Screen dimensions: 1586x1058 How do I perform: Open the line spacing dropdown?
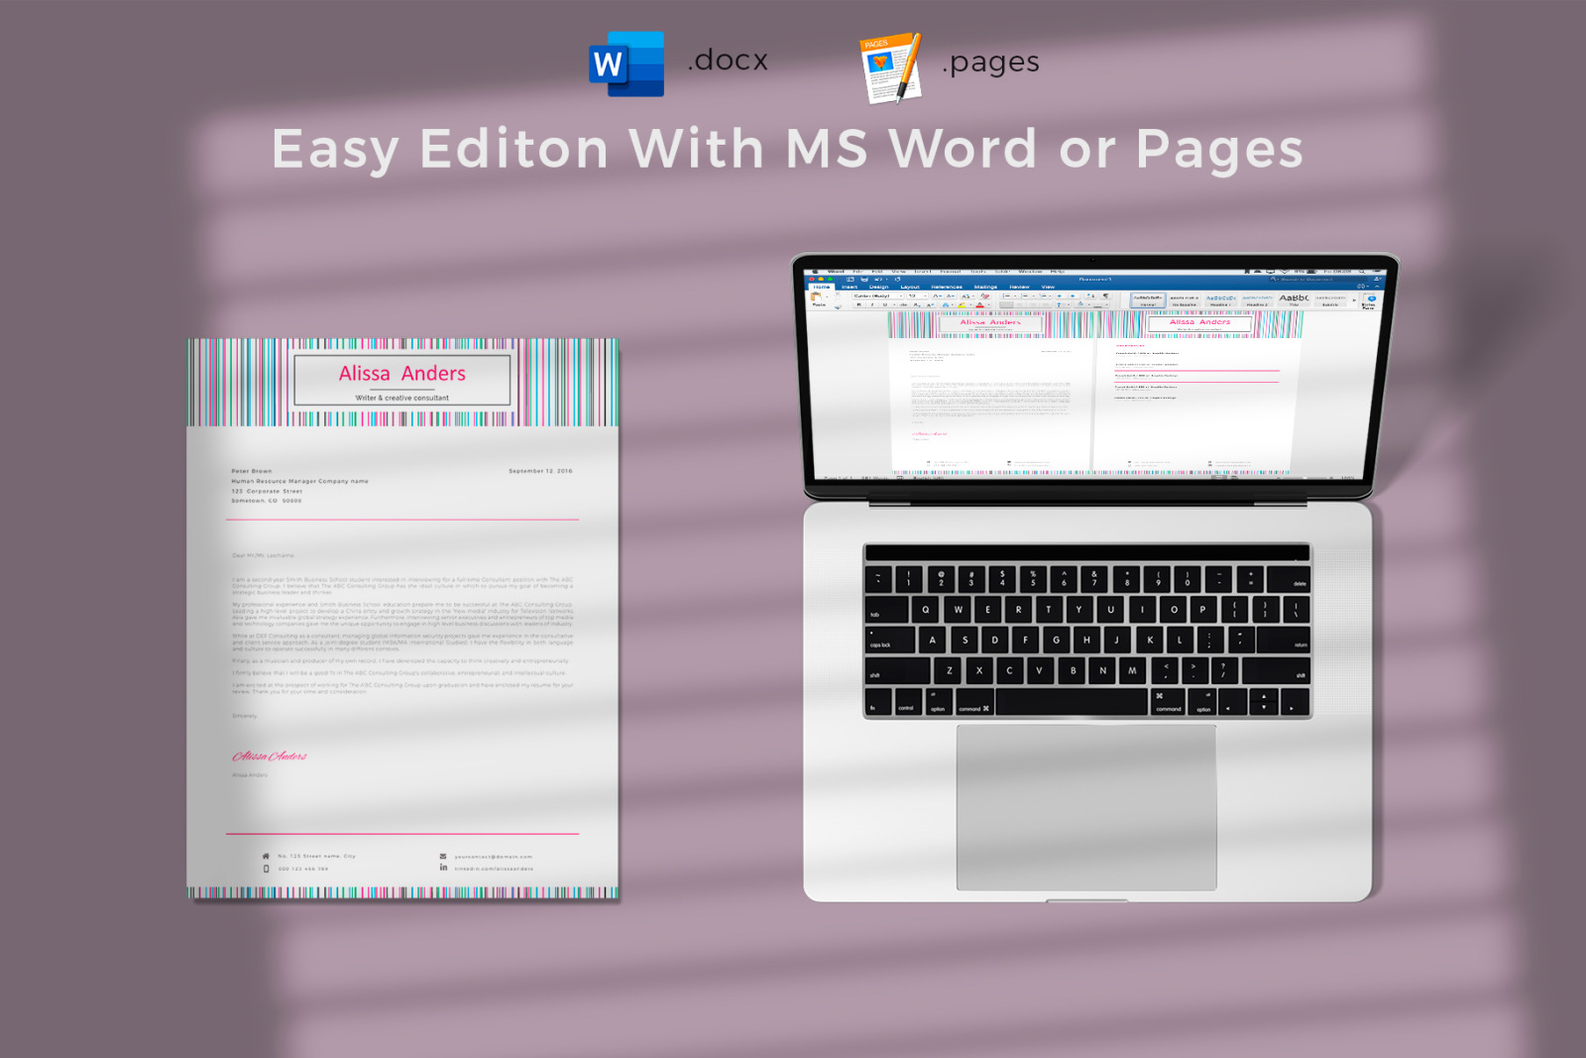1062,305
